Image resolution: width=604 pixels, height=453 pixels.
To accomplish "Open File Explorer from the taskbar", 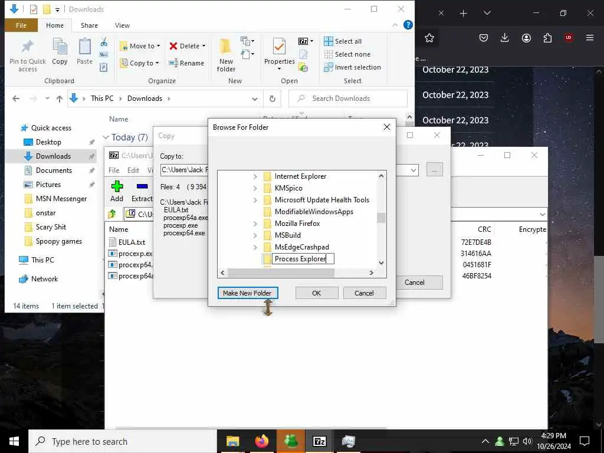I will [x=232, y=441].
